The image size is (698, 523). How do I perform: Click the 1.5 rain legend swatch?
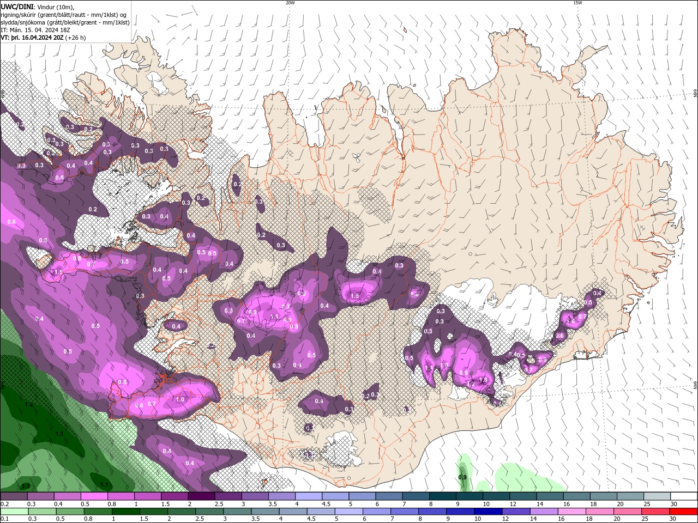153,512
